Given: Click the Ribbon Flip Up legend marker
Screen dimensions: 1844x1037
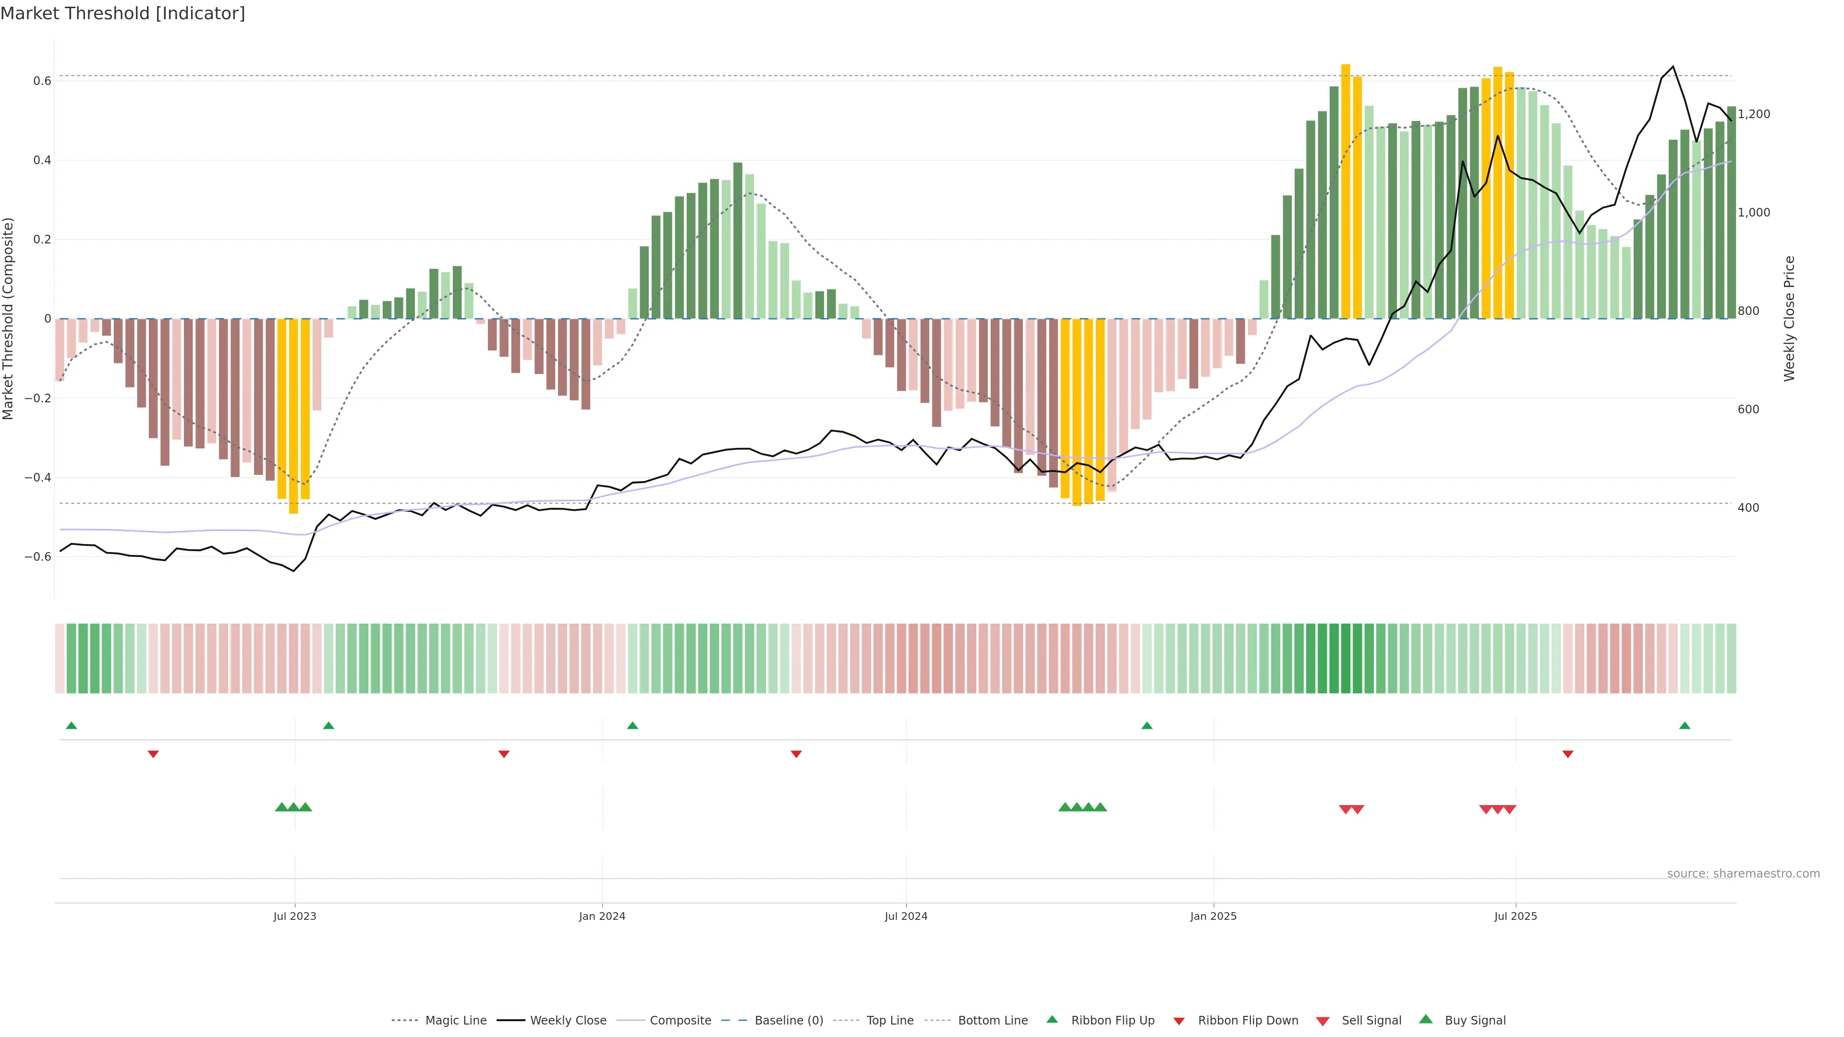Looking at the screenshot, I should tap(1052, 1019).
